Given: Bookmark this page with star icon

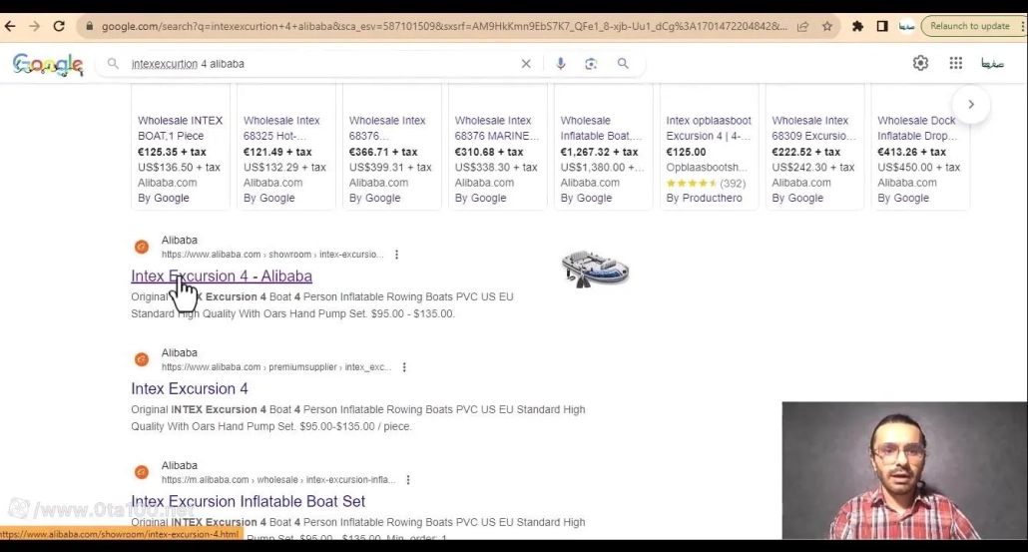Looking at the screenshot, I should (x=827, y=26).
